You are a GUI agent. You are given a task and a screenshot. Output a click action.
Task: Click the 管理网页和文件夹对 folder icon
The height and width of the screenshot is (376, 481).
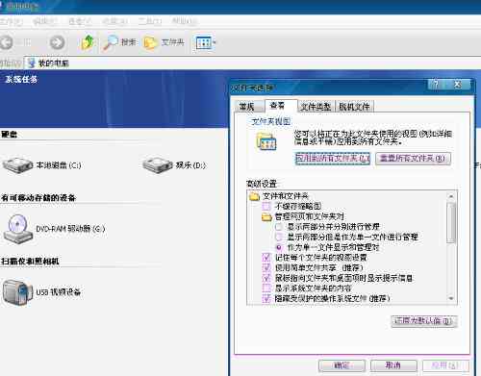[266, 216]
